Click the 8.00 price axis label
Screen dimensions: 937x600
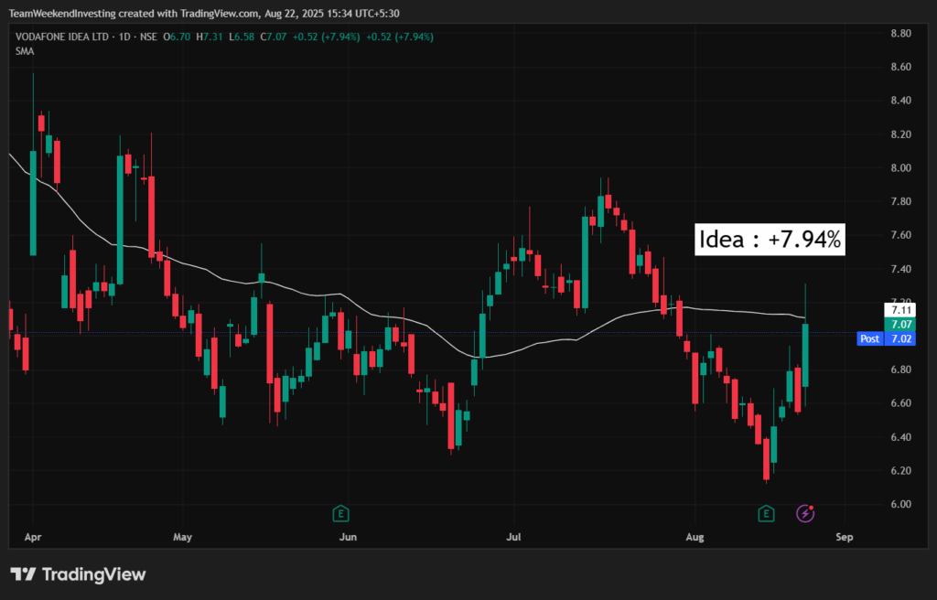click(900, 168)
